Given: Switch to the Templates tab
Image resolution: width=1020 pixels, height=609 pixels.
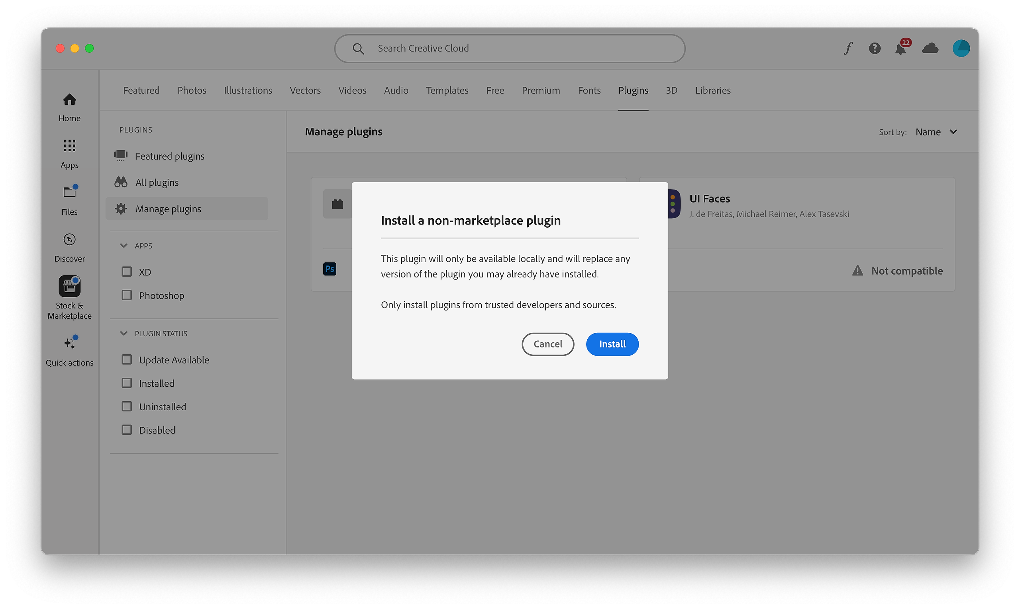Looking at the screenshot, I should click(x=447, y=90).
